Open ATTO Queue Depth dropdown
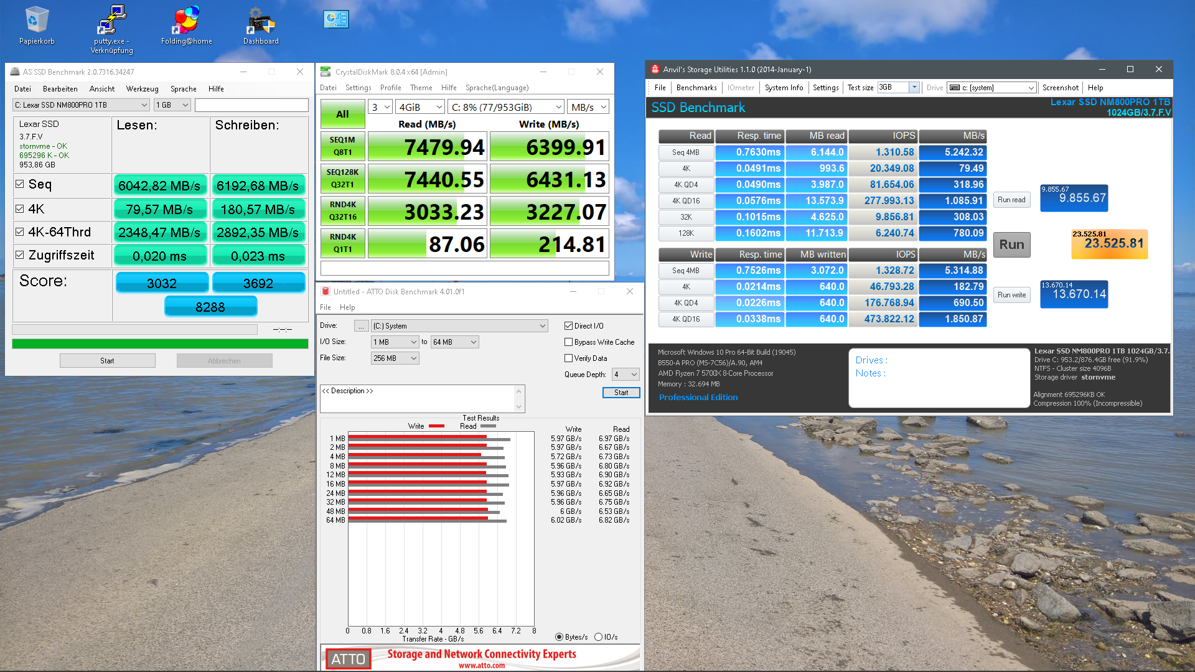 coord(626,375)
